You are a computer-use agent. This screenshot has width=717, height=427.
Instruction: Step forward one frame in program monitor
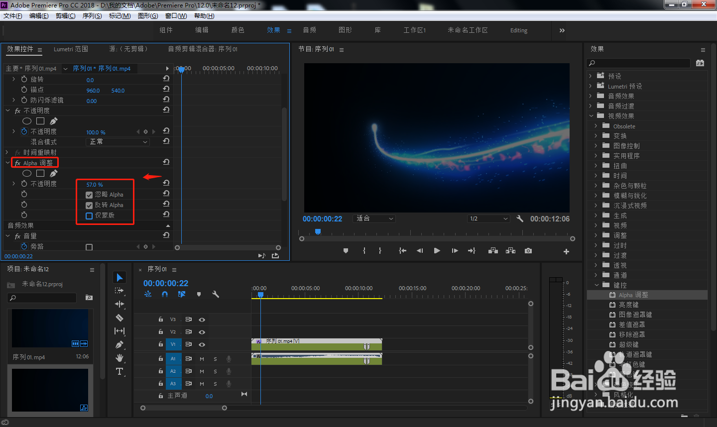click(455, 251)
